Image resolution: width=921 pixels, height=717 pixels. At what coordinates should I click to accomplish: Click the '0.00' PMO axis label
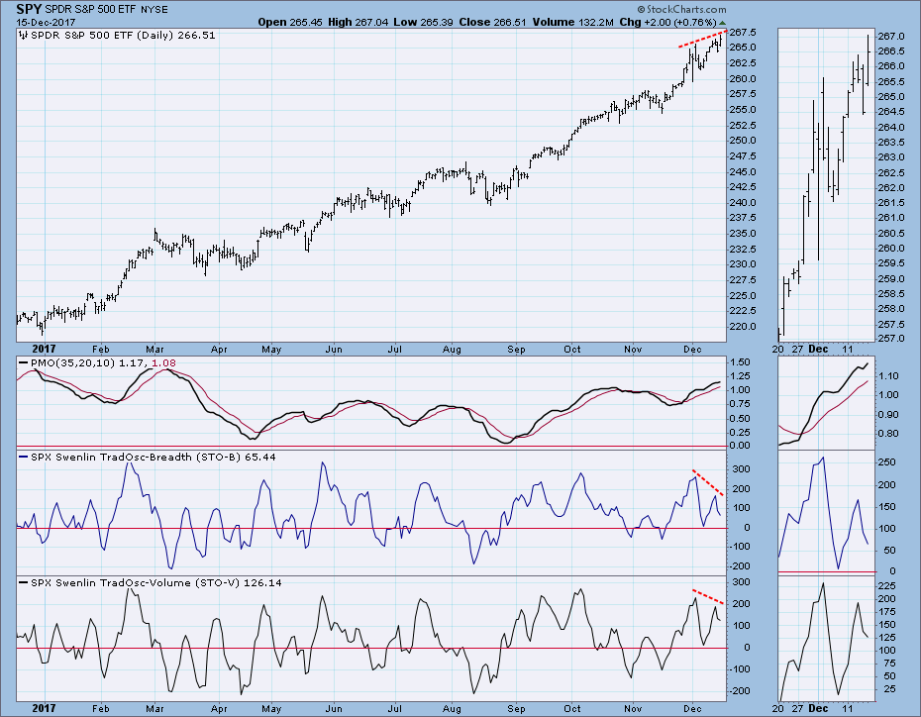(740, 446)
